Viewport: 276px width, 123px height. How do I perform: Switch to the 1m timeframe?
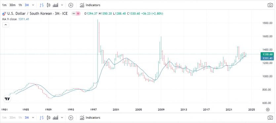pyautogui.click(x=4, y=5)
